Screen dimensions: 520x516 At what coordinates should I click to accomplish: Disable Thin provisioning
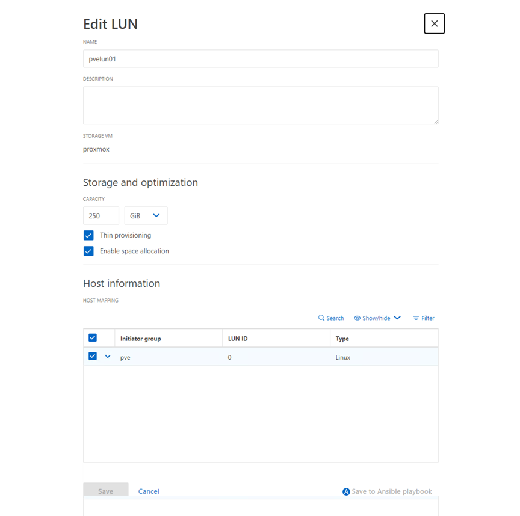pos(88,235)
